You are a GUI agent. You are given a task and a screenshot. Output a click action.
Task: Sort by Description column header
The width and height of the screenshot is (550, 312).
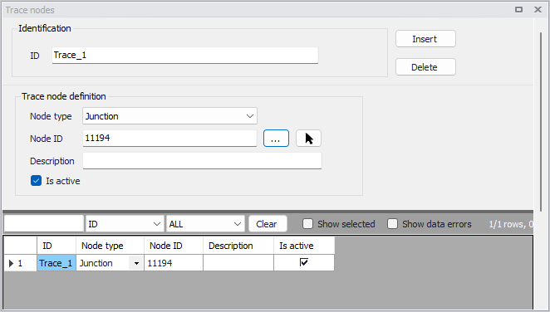pos(238,246)
